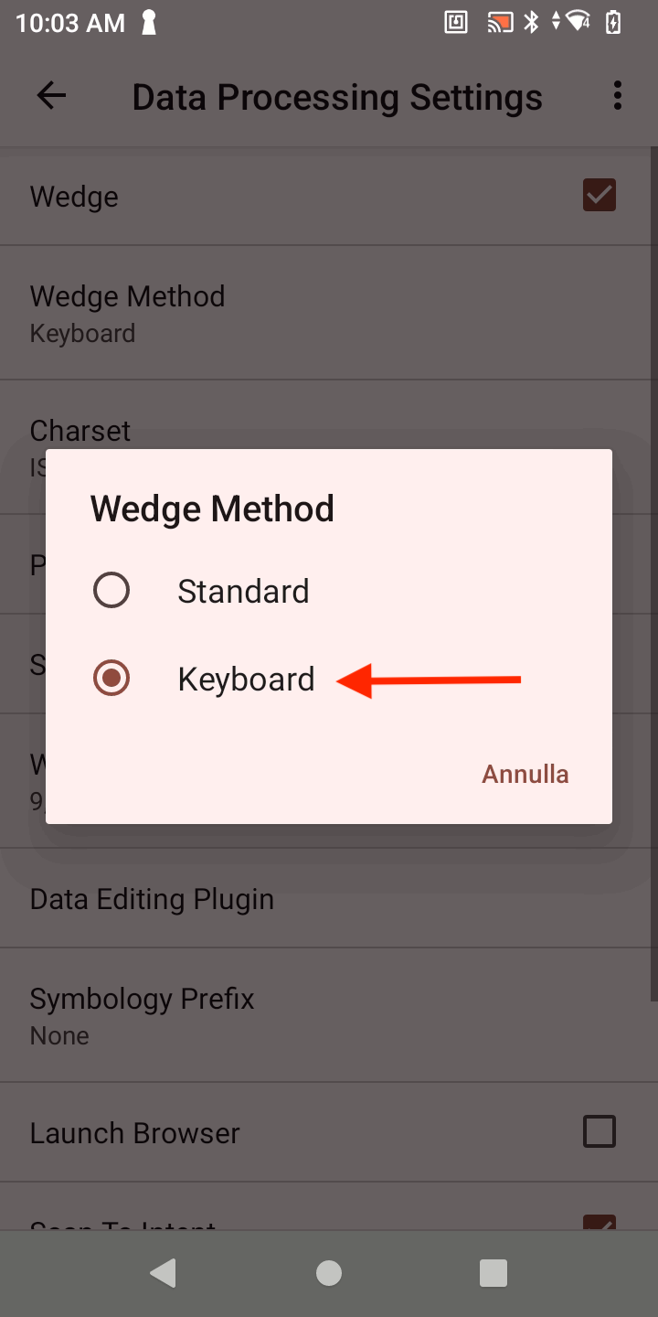This screenshot has height=1317, width=658.
Task: Select the Standard radio button
Action: coord(111,591)
